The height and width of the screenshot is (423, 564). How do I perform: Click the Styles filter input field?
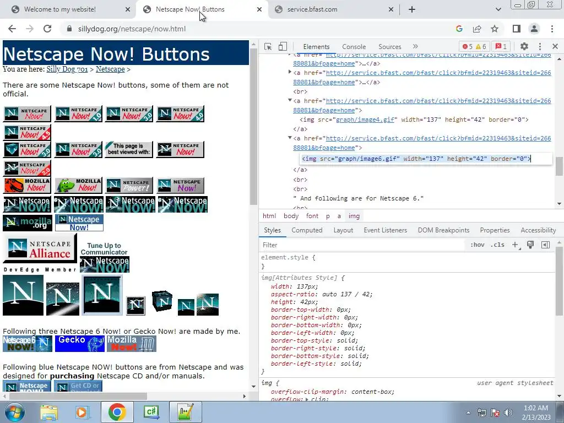[364, 245]
